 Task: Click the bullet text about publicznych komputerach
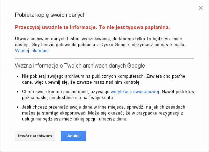pyautogui.click(x=103, y=79)
